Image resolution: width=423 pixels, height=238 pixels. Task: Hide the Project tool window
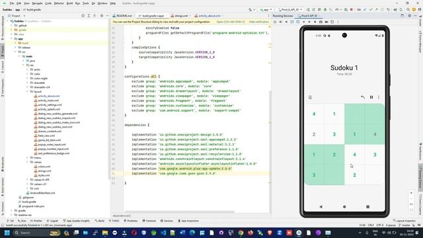[x=107, y=16]
